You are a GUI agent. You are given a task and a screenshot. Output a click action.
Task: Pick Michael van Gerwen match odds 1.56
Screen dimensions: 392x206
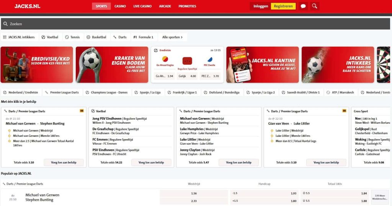(x=194, y=193)
